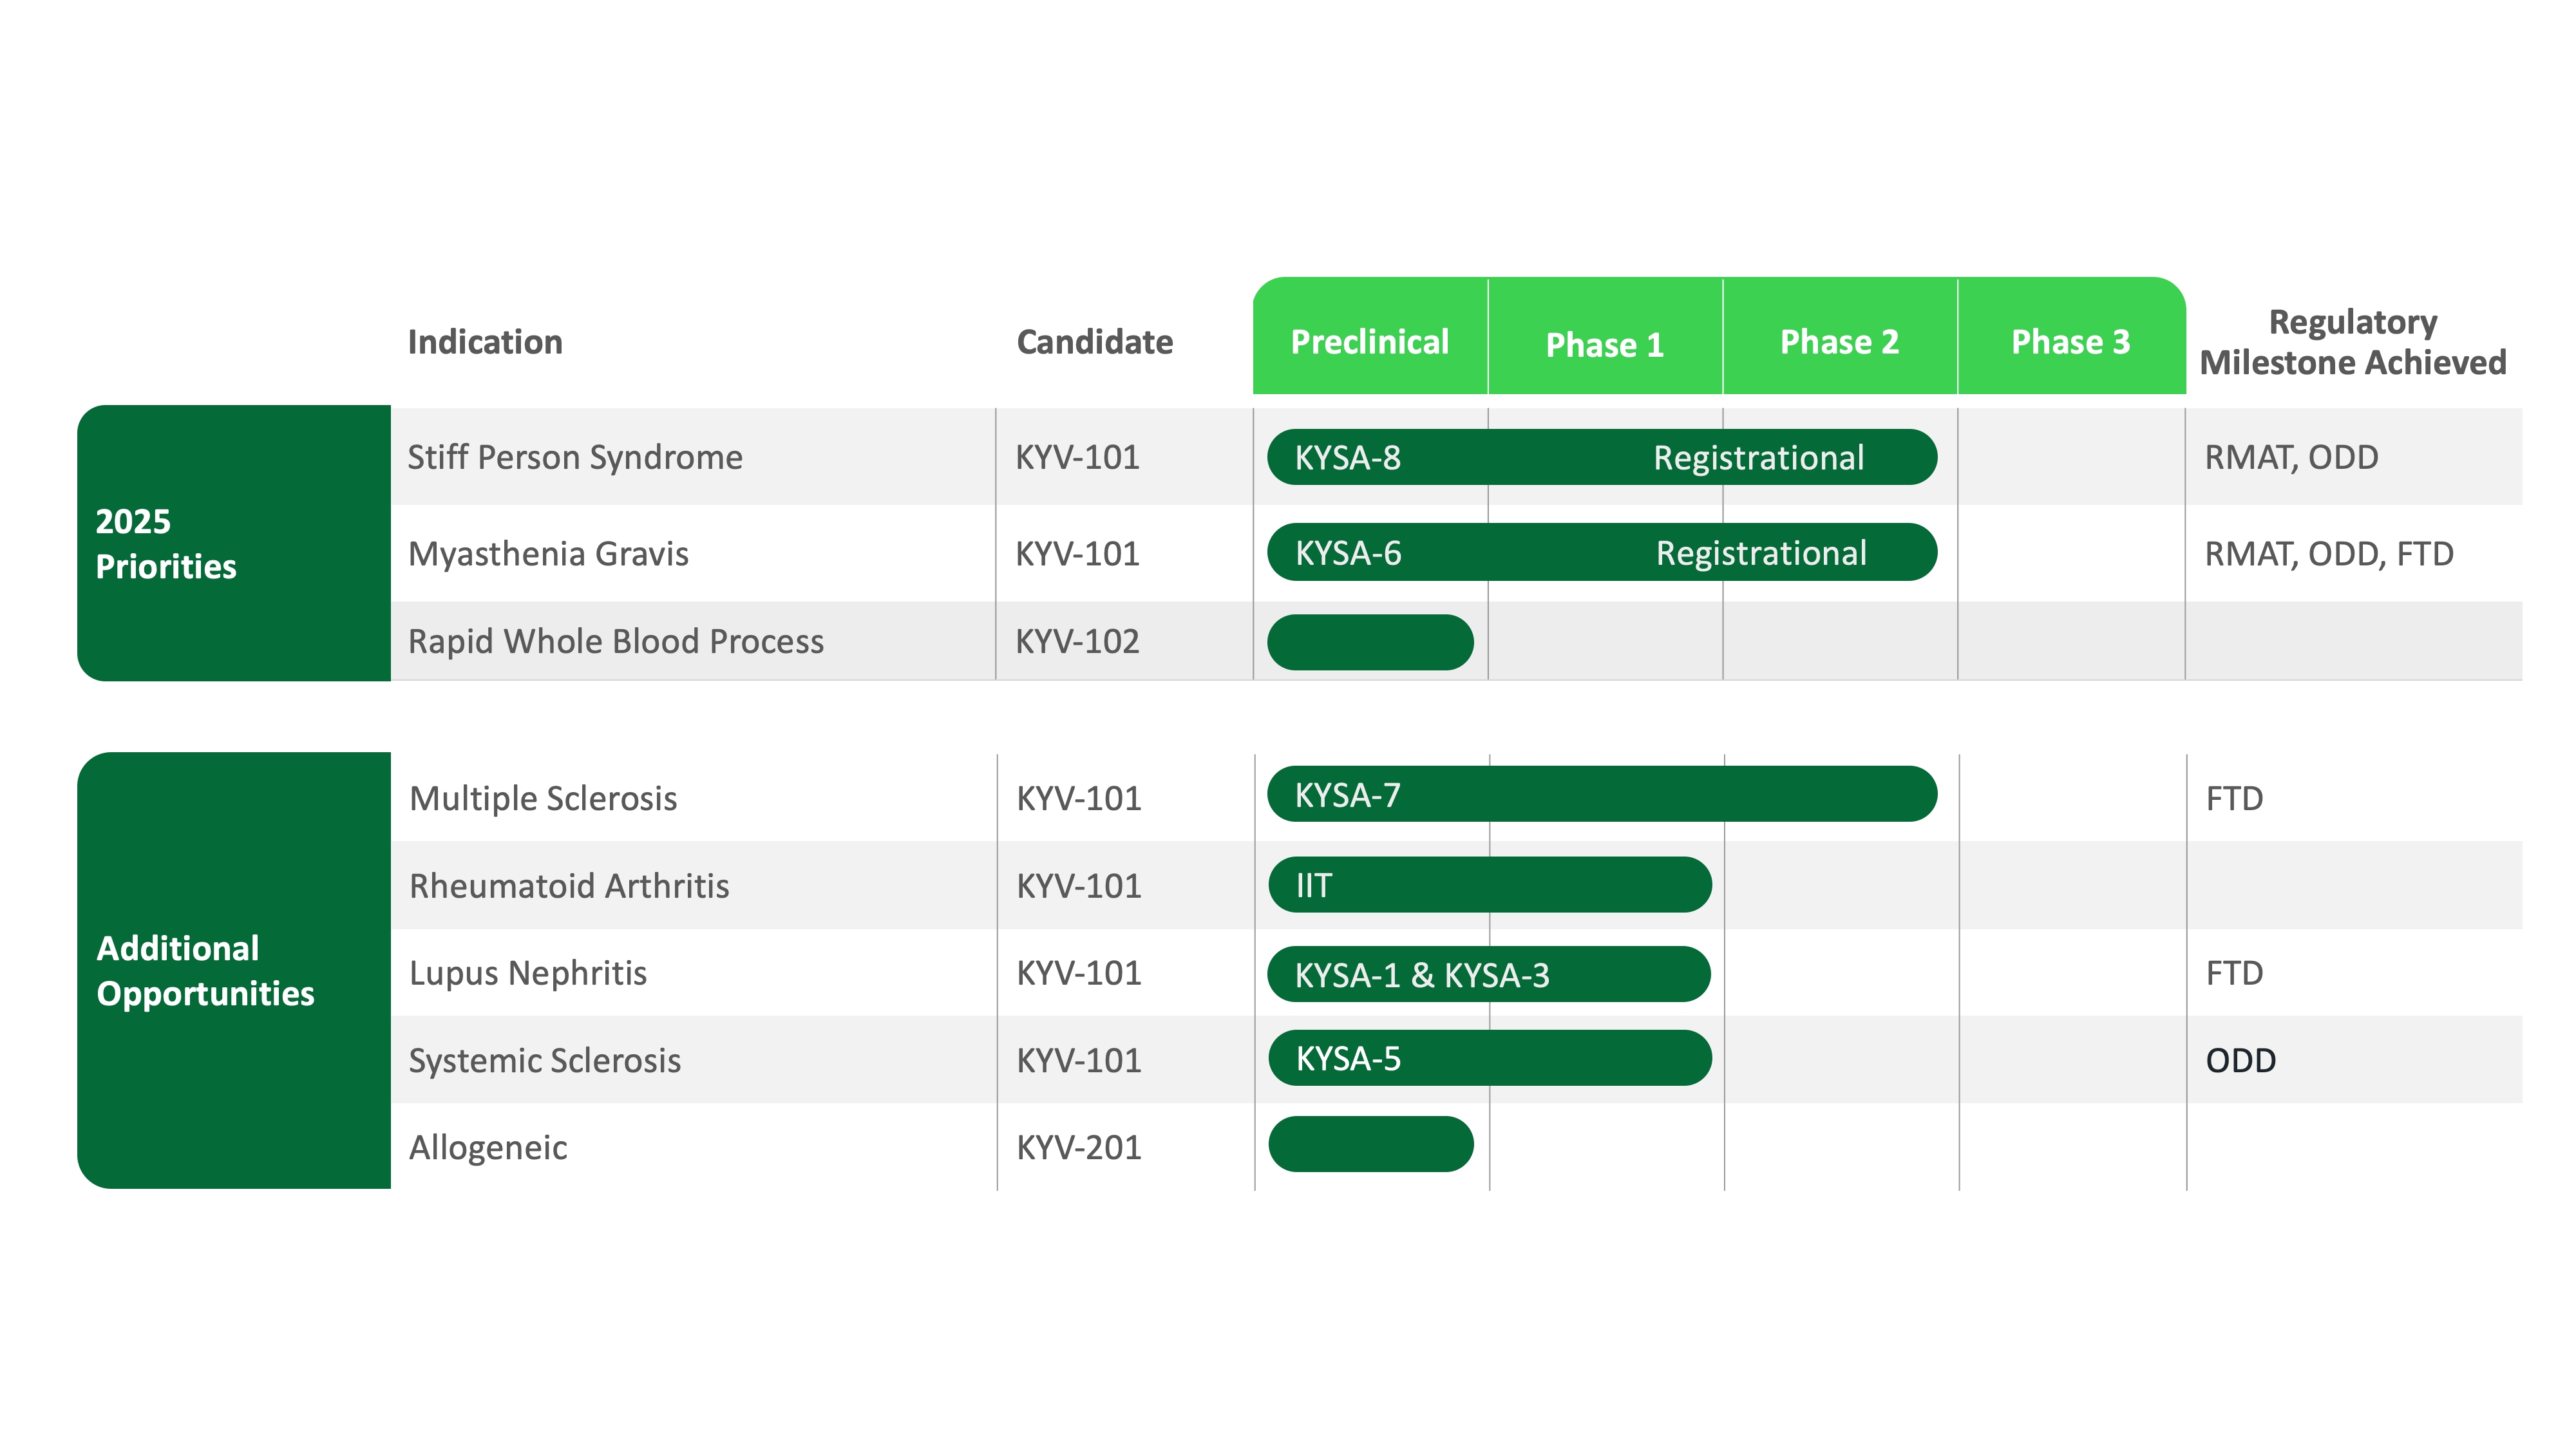Viewport: 2576px width, 1449px height.
Task: Select the Additional Opportunities section block
Action: 234,970
